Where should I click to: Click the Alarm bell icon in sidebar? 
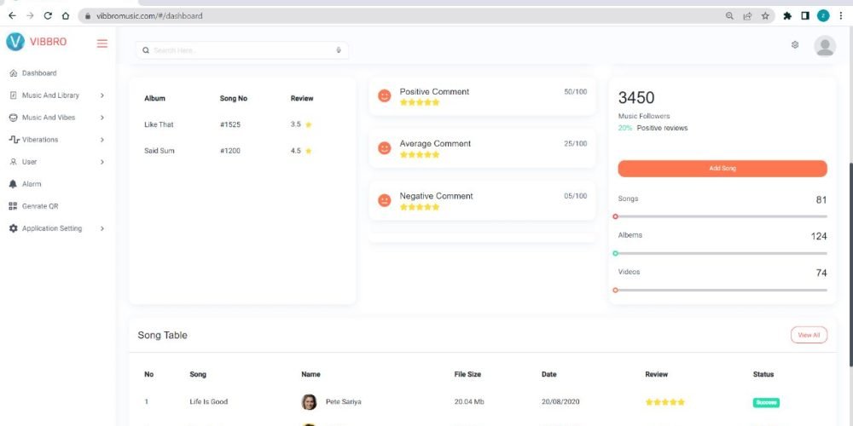point(13,184)
